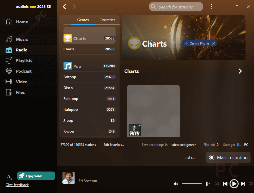254x193 pixels.
Task: Click the yellow Charts trophy genre icon
Action: (x=68, y=38)
